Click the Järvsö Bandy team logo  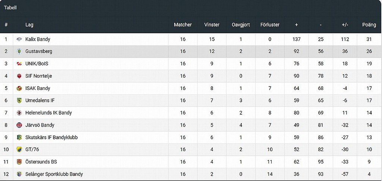(19, 125)
